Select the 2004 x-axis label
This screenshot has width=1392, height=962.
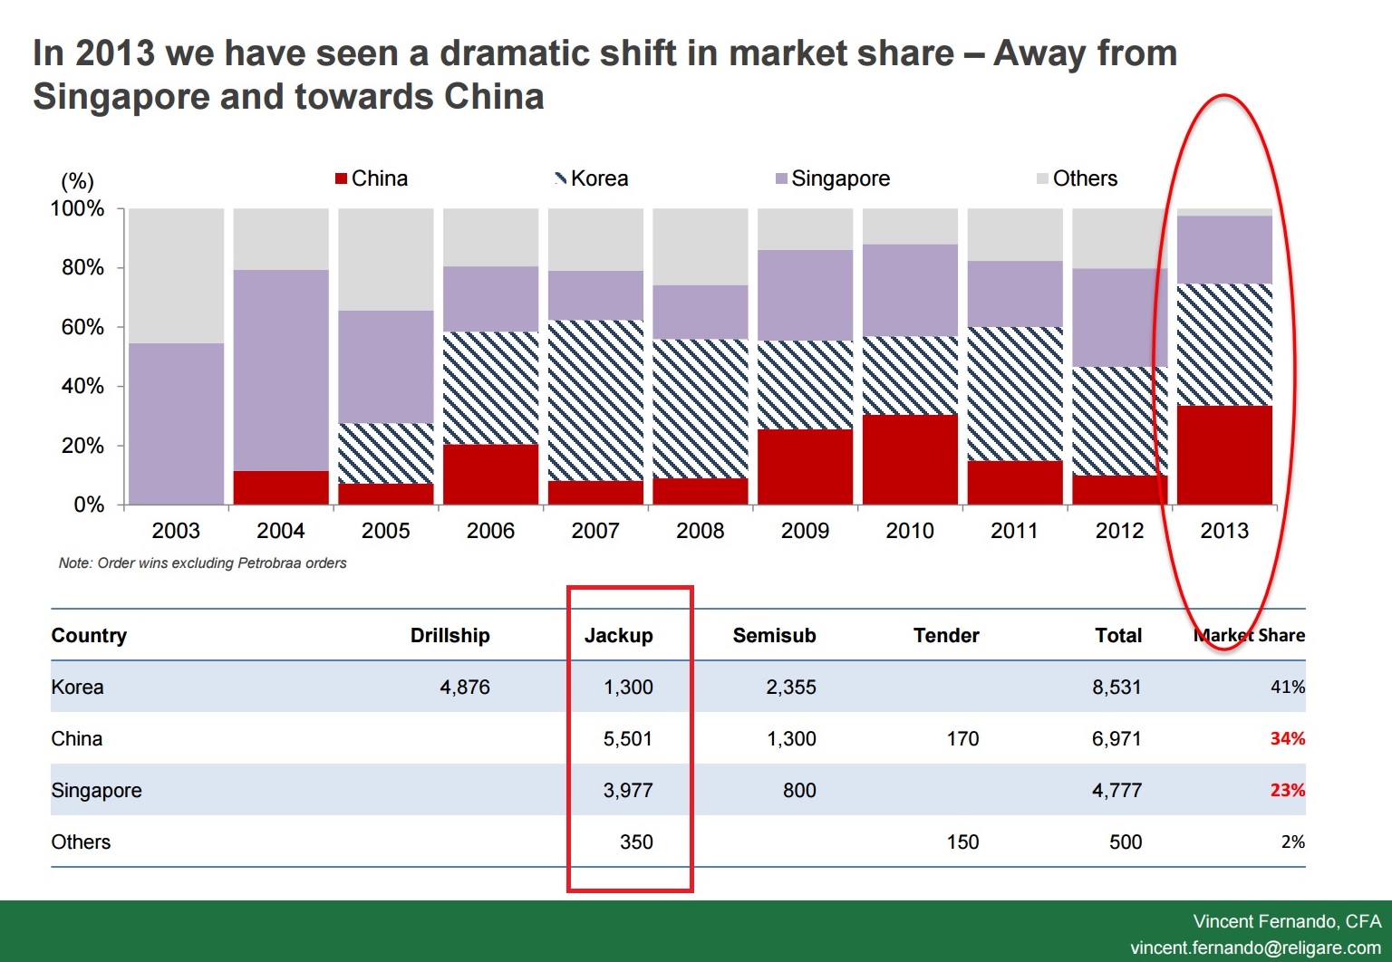click(281, 531)
